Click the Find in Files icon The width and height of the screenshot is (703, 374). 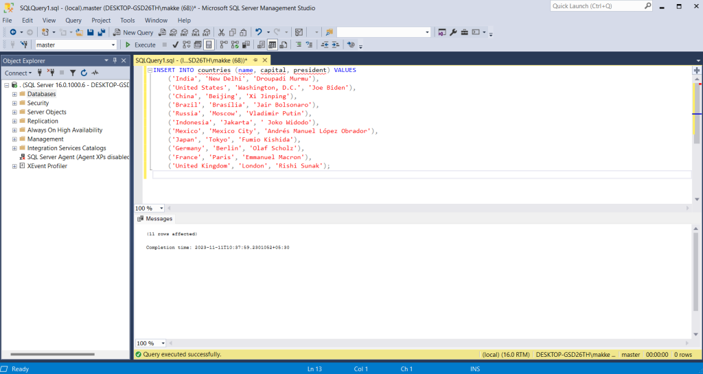[329, 32]
